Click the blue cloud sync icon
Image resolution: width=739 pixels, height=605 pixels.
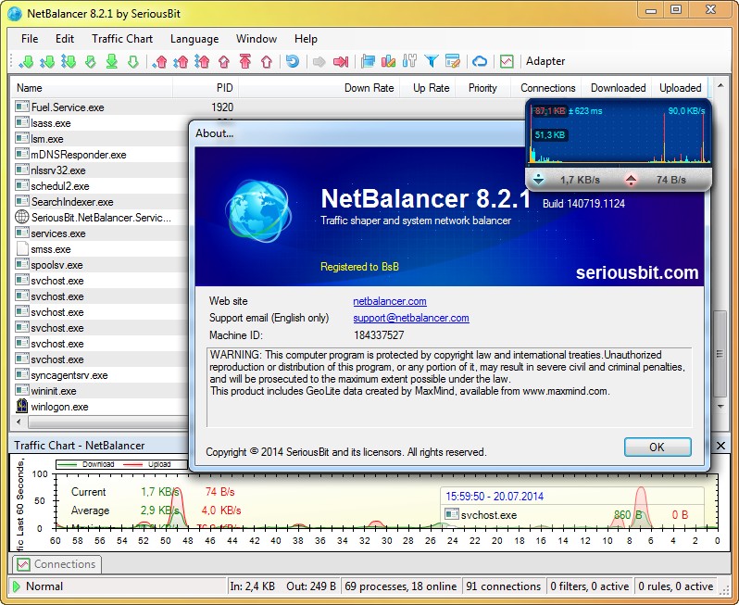pyautogui.click(x=480, y=61)
